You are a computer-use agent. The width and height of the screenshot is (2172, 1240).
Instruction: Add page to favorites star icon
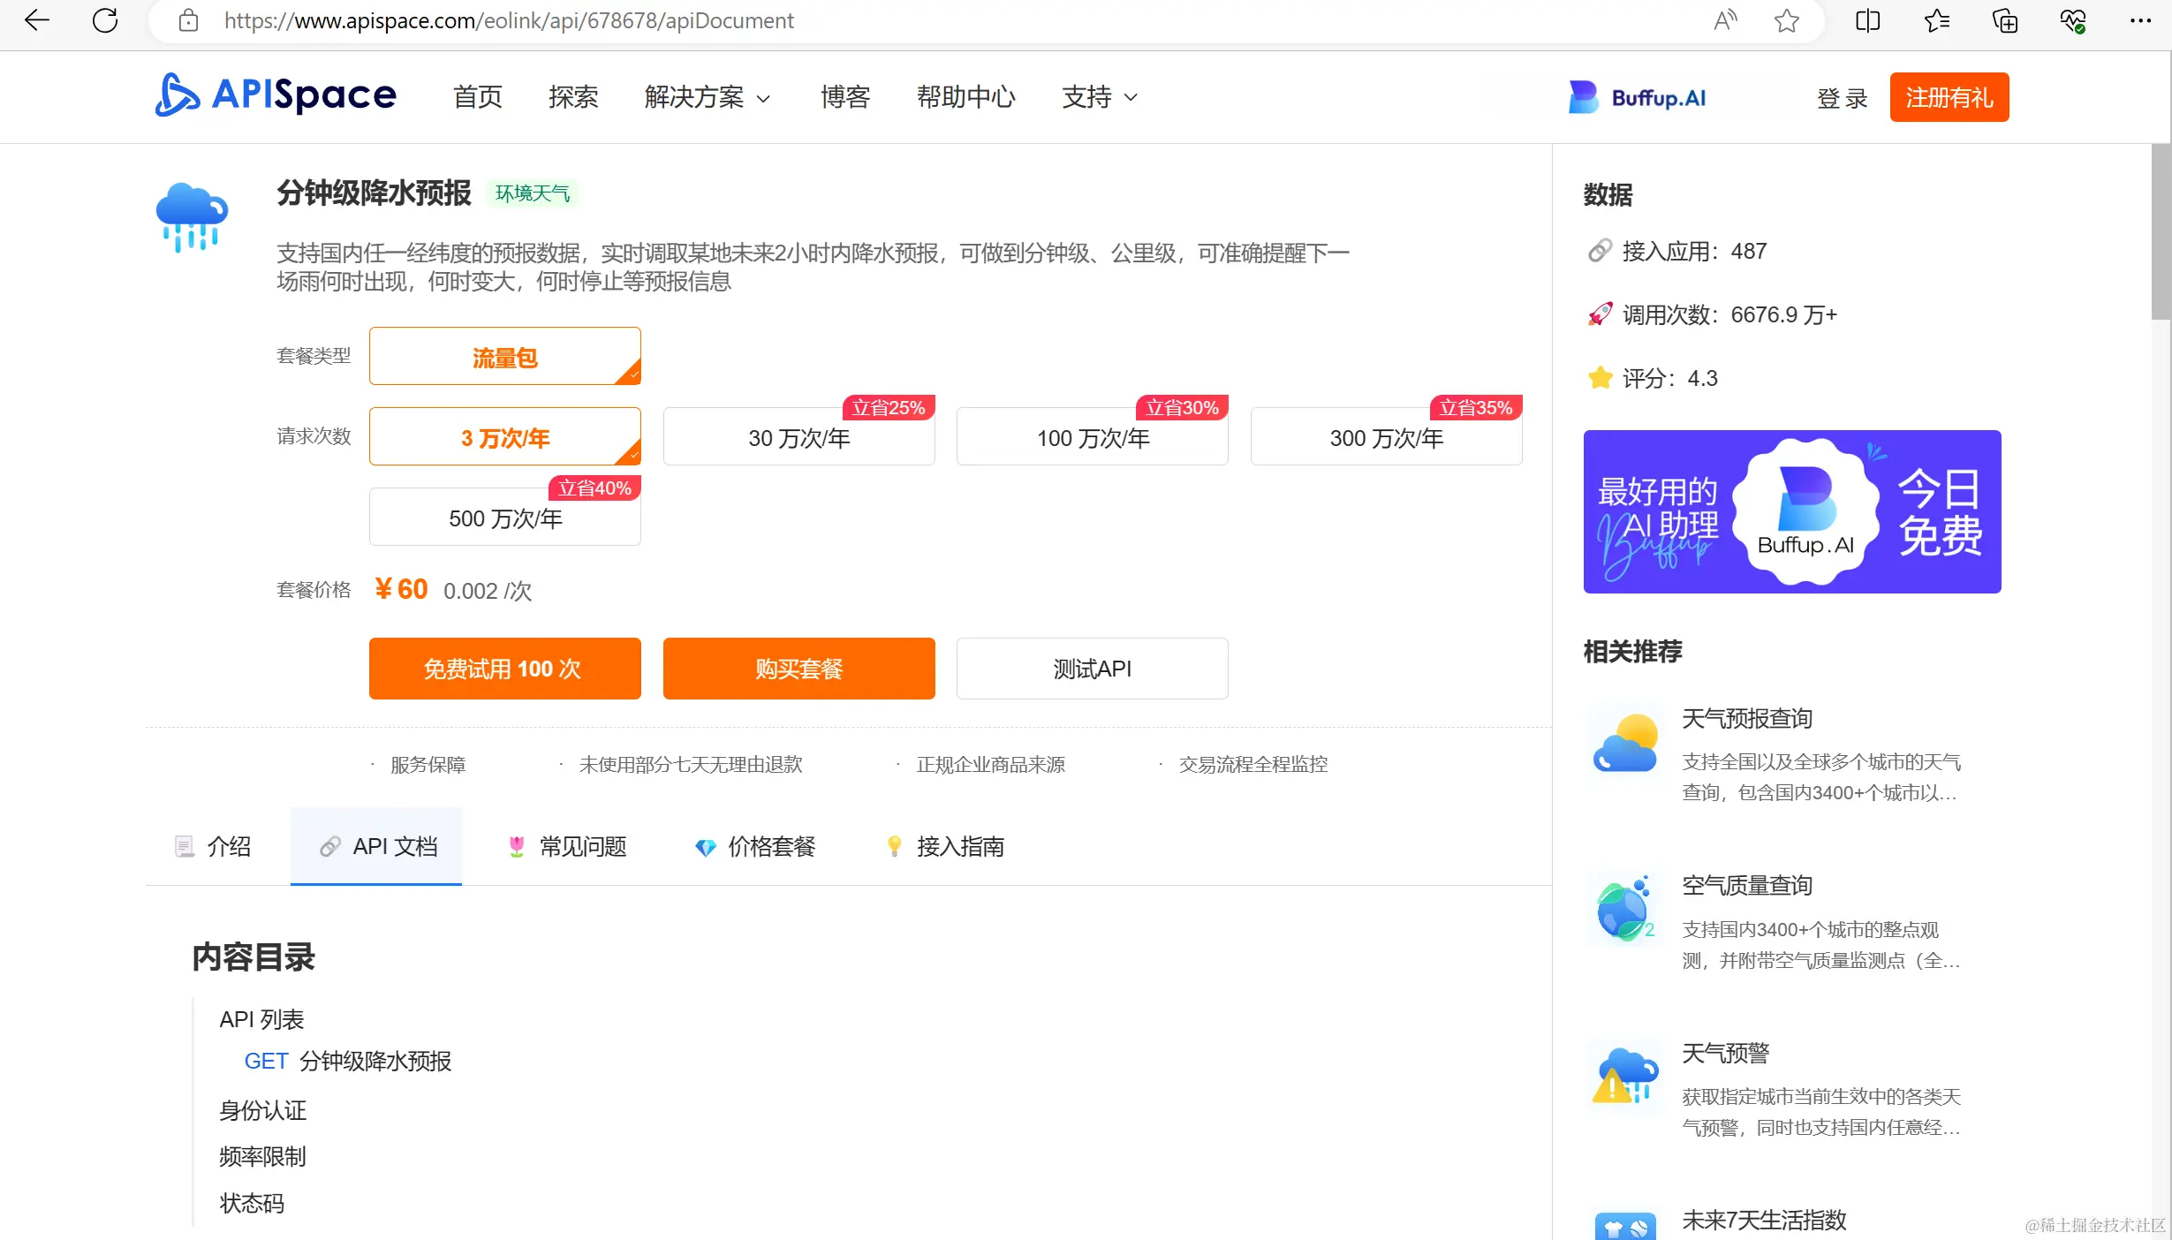click(x=1786, y=20)
